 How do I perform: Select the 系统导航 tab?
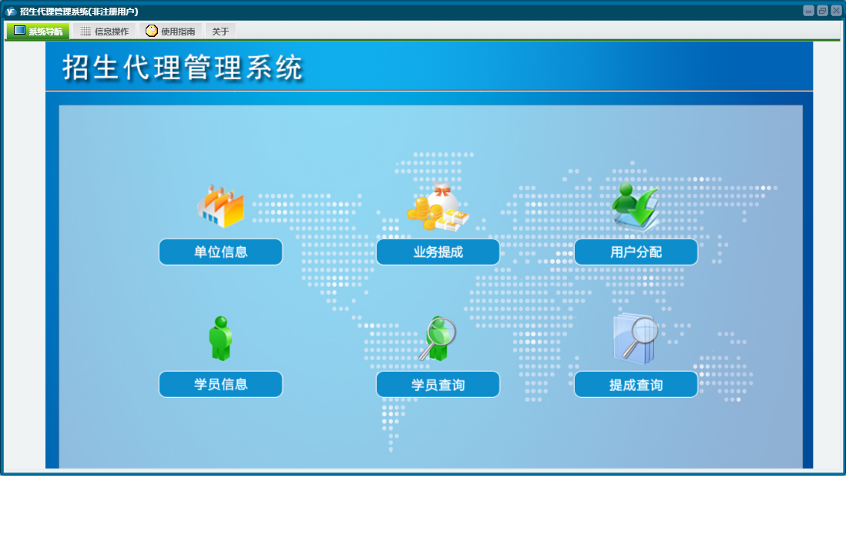[38, 32]
